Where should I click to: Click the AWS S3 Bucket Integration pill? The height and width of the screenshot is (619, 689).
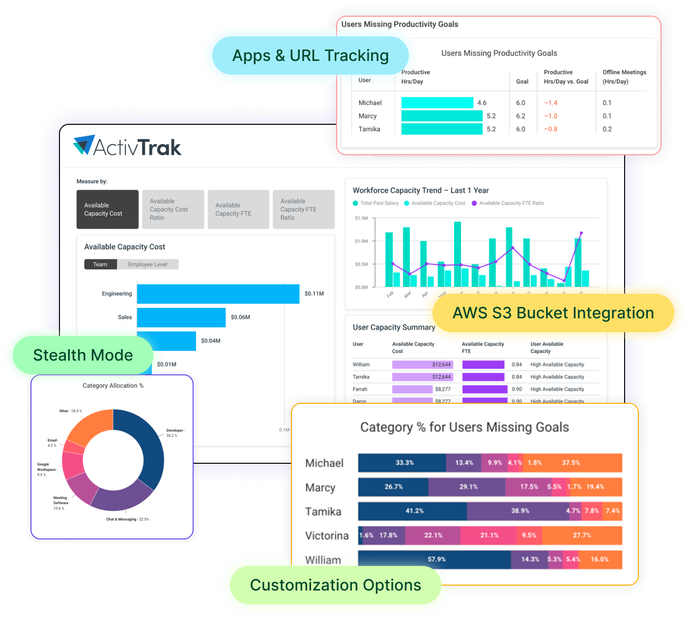point(553,313)
